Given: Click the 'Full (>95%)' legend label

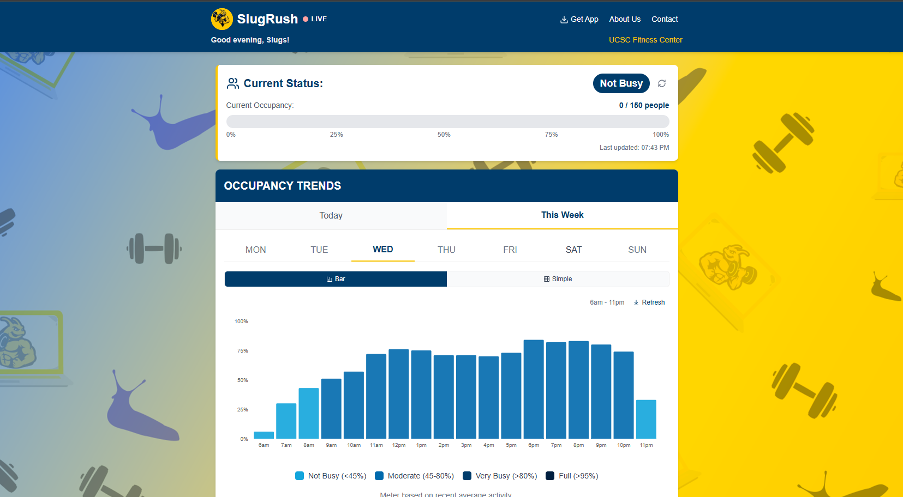Looking at the screenshot, I should pyautogui.click(x=578, y=476).
